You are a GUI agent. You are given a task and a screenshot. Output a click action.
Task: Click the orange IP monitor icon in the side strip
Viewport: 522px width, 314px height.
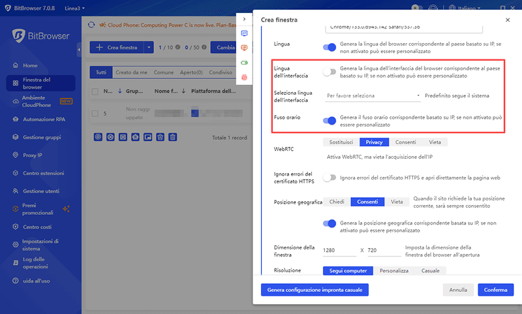click(x=244, y=48)
